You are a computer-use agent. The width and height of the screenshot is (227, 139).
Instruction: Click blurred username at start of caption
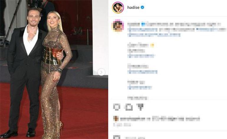click(134, 24)
